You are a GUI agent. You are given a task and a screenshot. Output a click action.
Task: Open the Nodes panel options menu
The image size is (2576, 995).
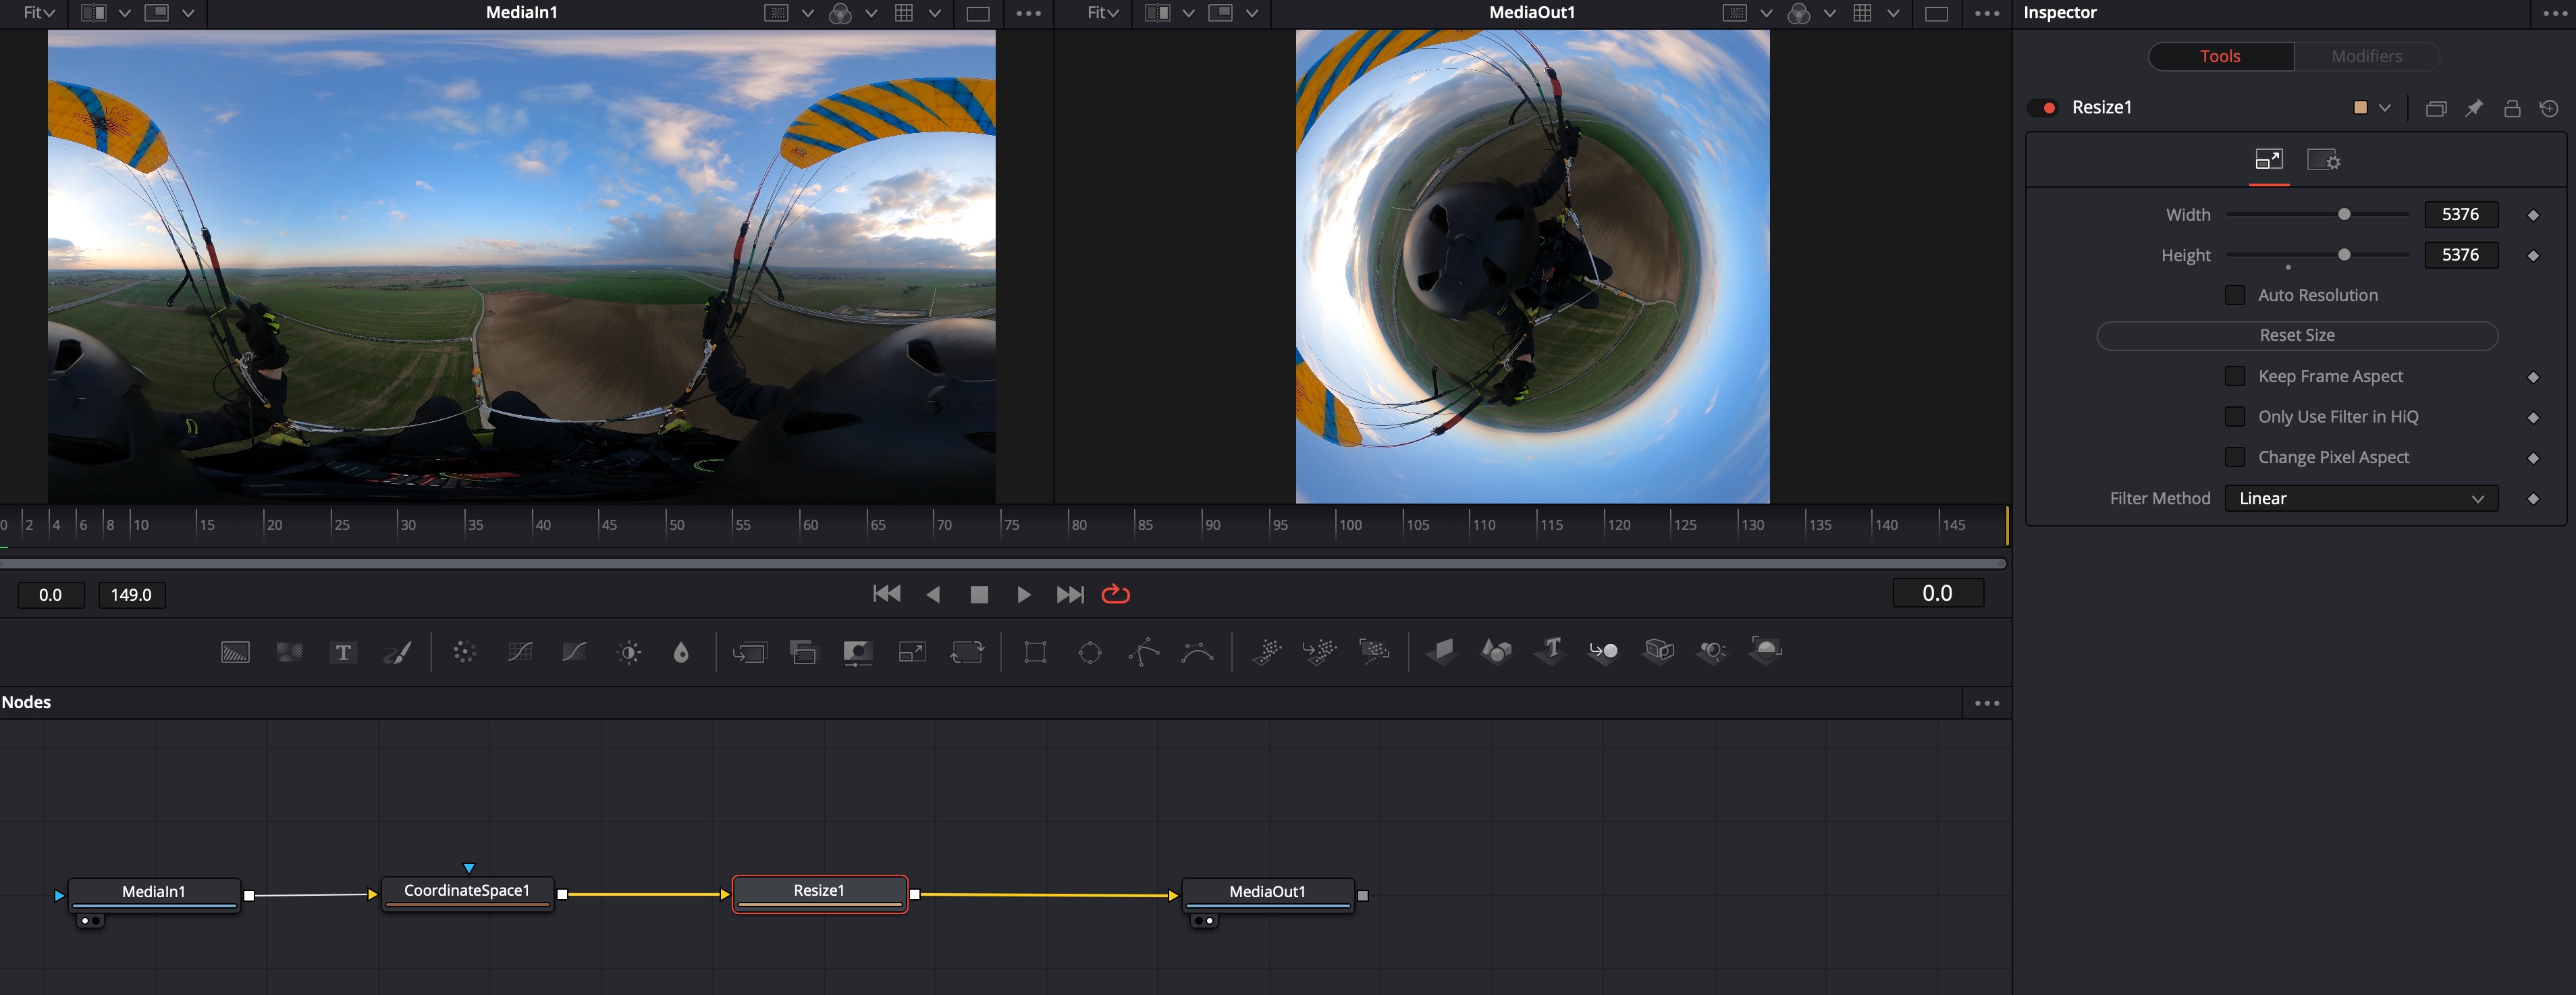click(x=1987, y=703)
